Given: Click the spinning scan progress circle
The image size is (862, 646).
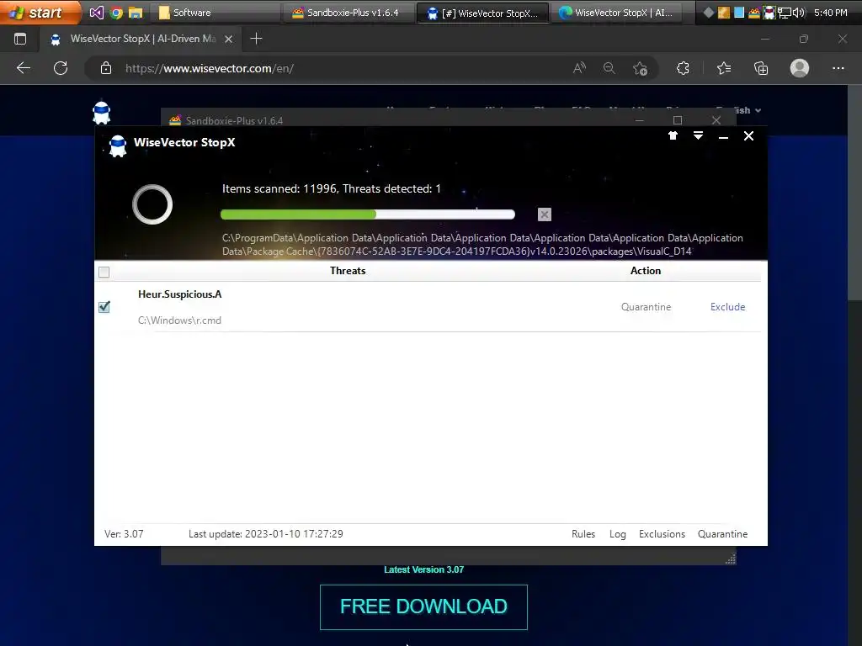Looking at the screenshot, I should coord(152,204).
